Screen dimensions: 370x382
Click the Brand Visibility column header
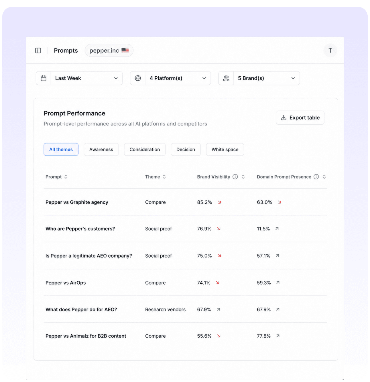tap(214, 177)
